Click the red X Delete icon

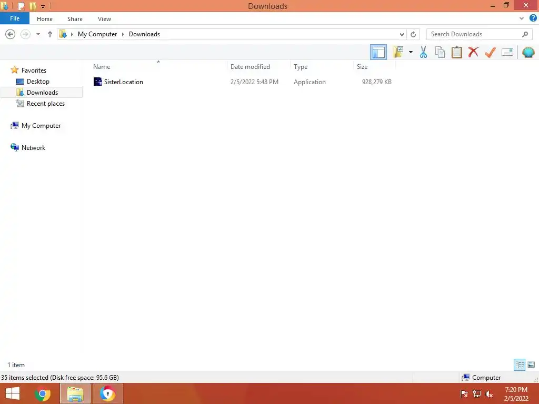[x=473, y=52]
